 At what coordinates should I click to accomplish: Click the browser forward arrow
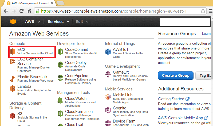click(14, 11)
